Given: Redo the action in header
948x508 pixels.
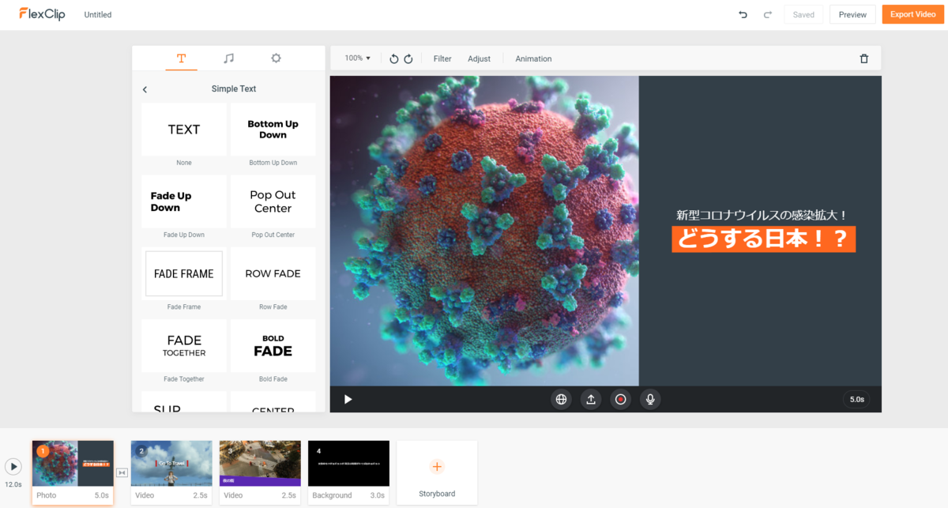Looking at the screenshot, I should pos(767,14).
